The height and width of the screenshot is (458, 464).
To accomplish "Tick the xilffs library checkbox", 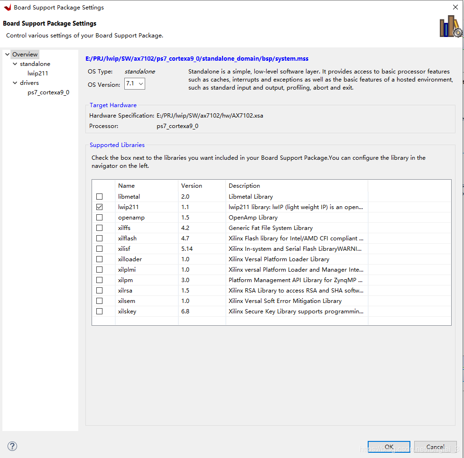I will pyautogui.click(x=100, y=228).
